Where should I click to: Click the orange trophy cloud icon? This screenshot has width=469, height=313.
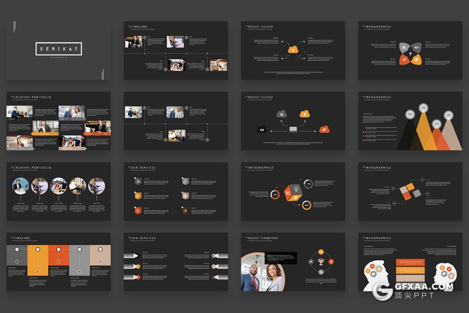(304, 114)
